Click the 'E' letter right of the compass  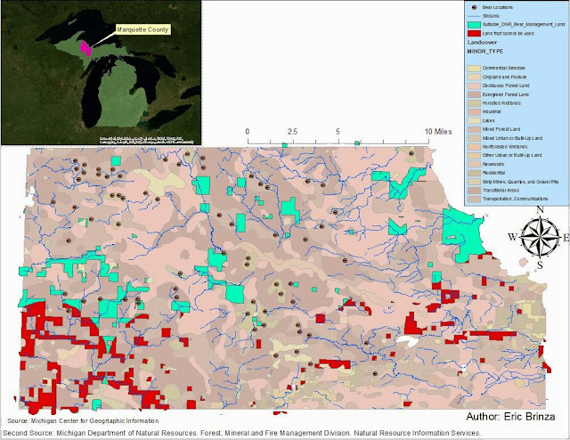[566, 238]
